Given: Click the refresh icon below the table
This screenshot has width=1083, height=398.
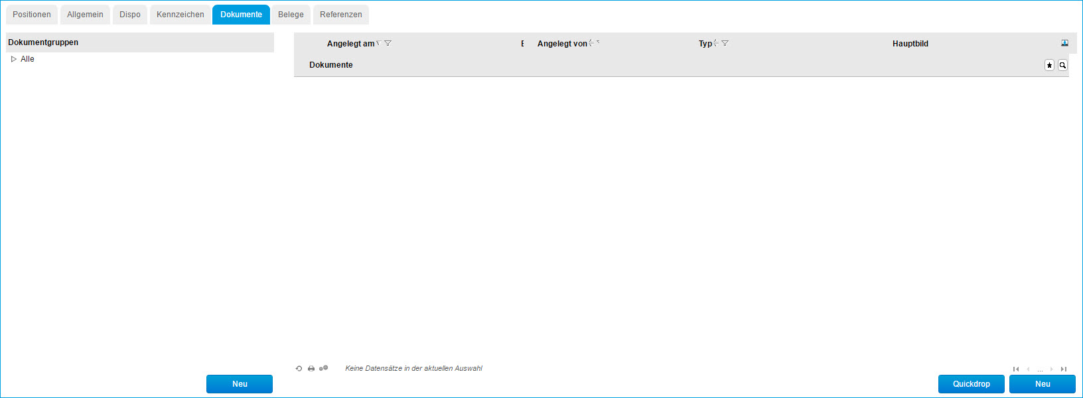Looking at the screenshot, I should coord(299,368).
